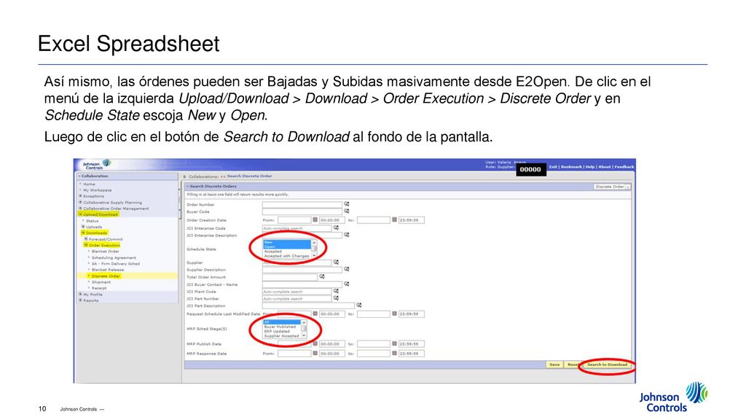Collapse the Order Execution node
Image resolution: width=746 pixels, height=420 pixels.
pyautogui.click(x=86, y=245)
